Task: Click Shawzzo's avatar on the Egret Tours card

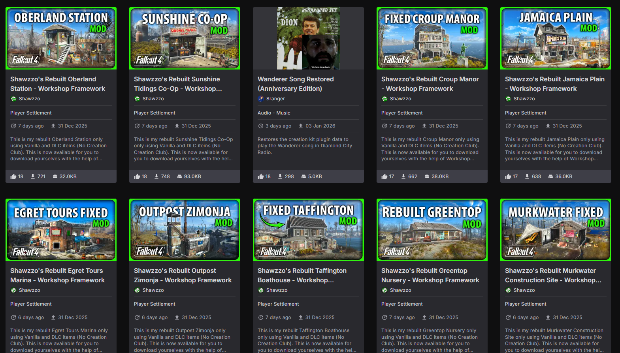Action: pos(13,290)
